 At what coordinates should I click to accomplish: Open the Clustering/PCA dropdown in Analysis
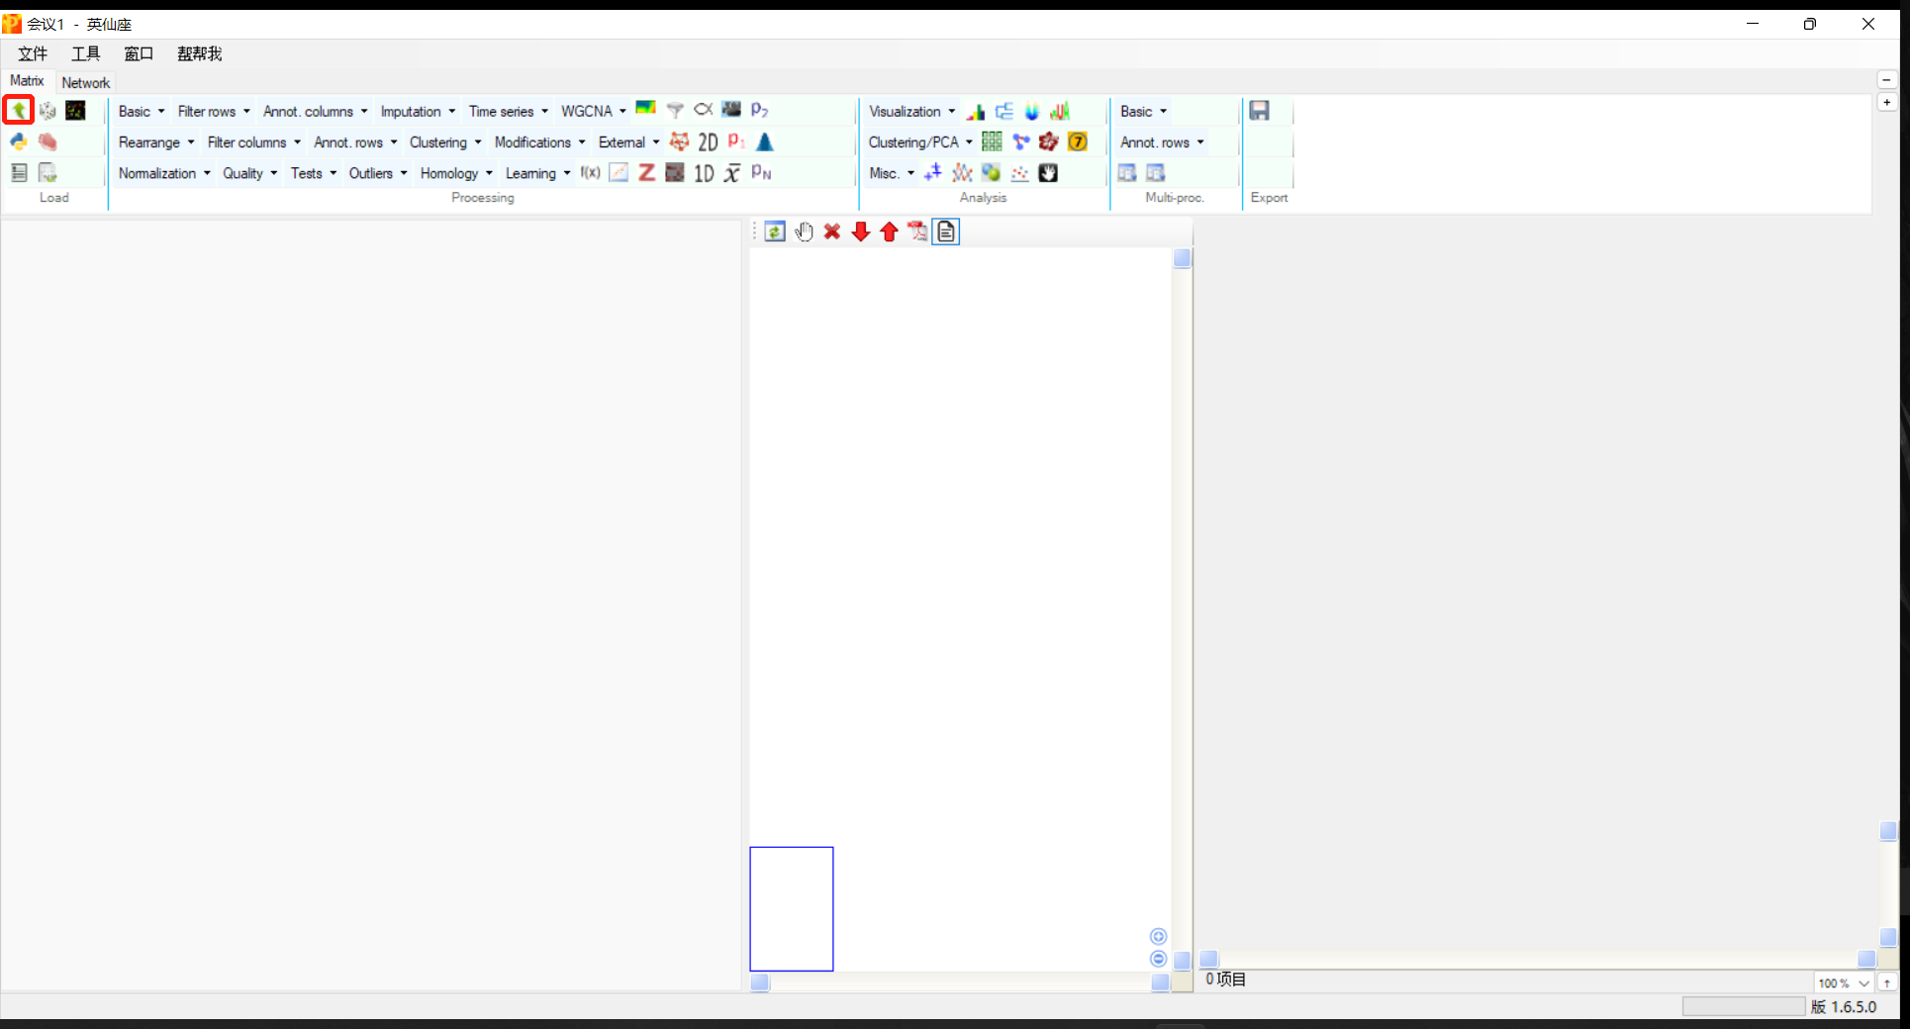(920, 141)
